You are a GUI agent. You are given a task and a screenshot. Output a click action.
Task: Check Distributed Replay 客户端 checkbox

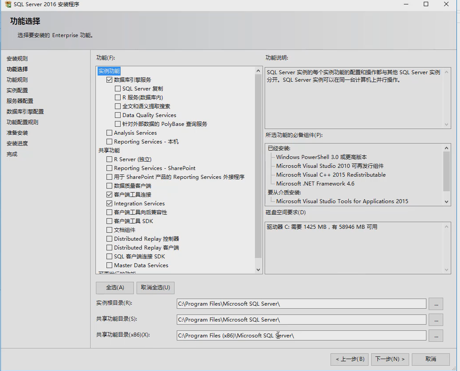(x=109, y=247)
